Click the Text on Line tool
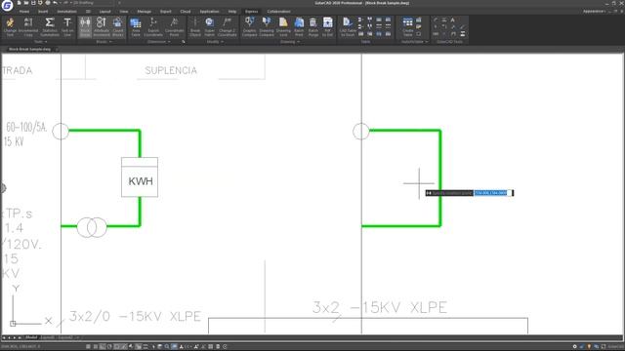 pos(67,27)
